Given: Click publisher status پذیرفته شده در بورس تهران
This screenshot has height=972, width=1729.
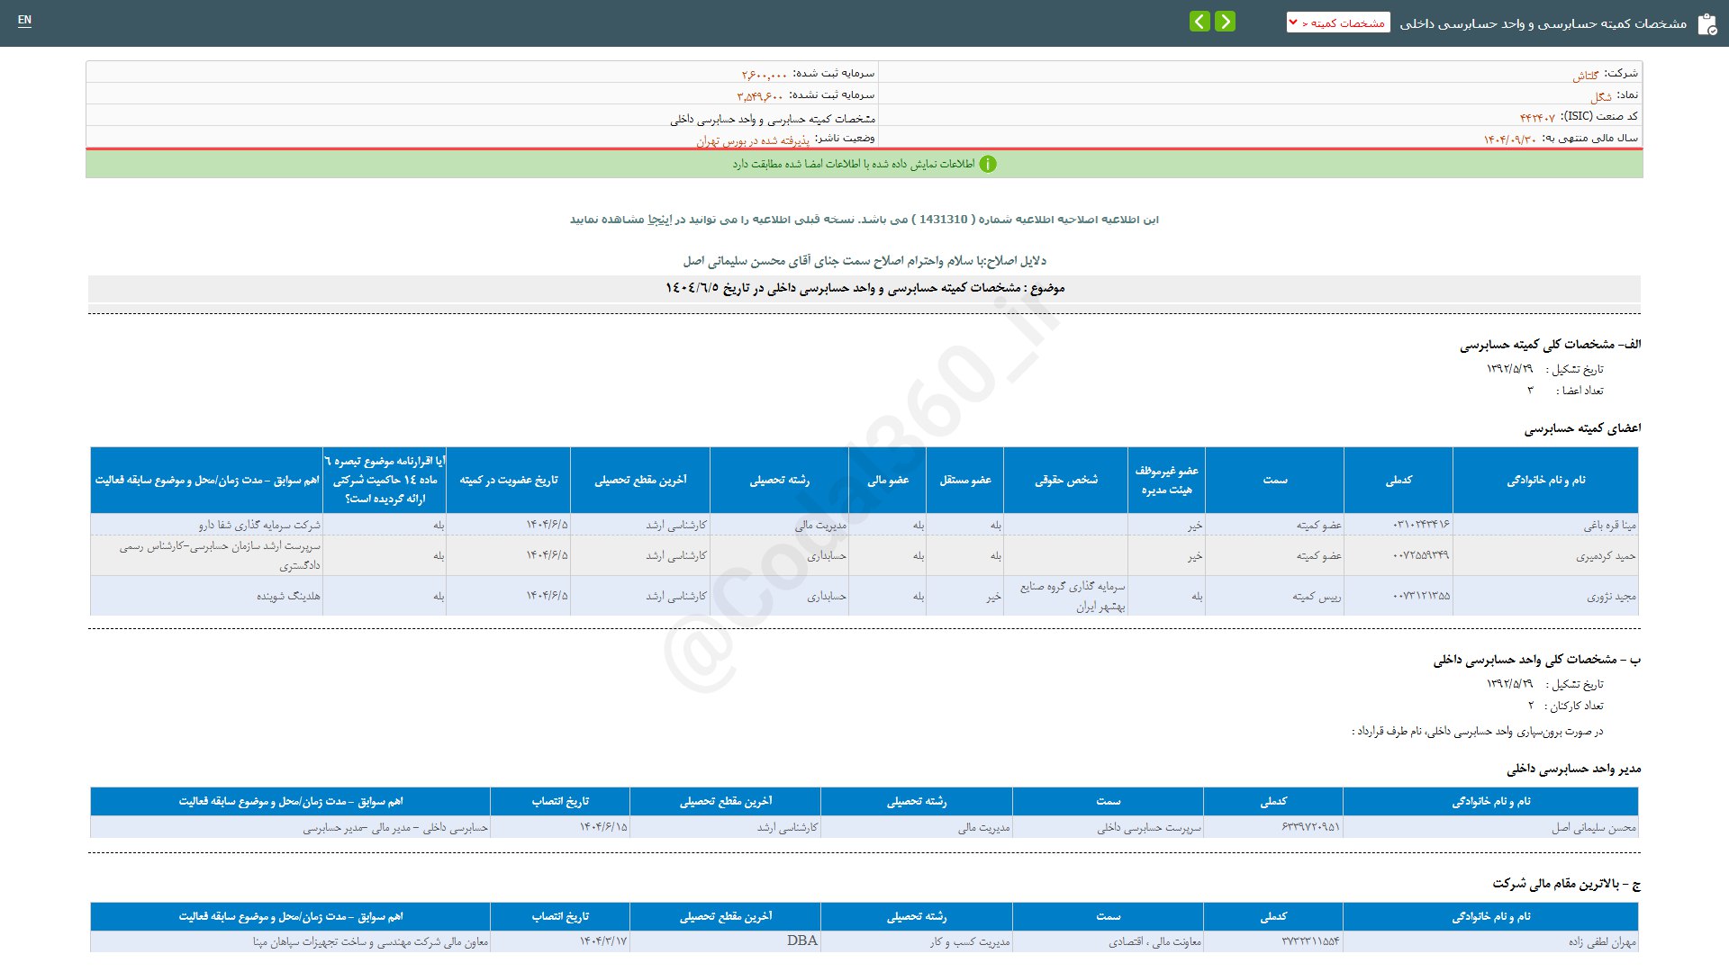Looking at the screenshot, I should tap(753, 140).
